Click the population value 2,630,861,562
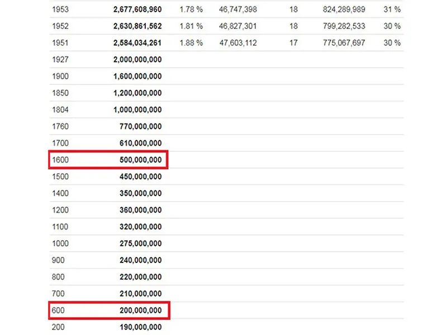The height and width of the screenshot is (335, 447). [137, 26]
